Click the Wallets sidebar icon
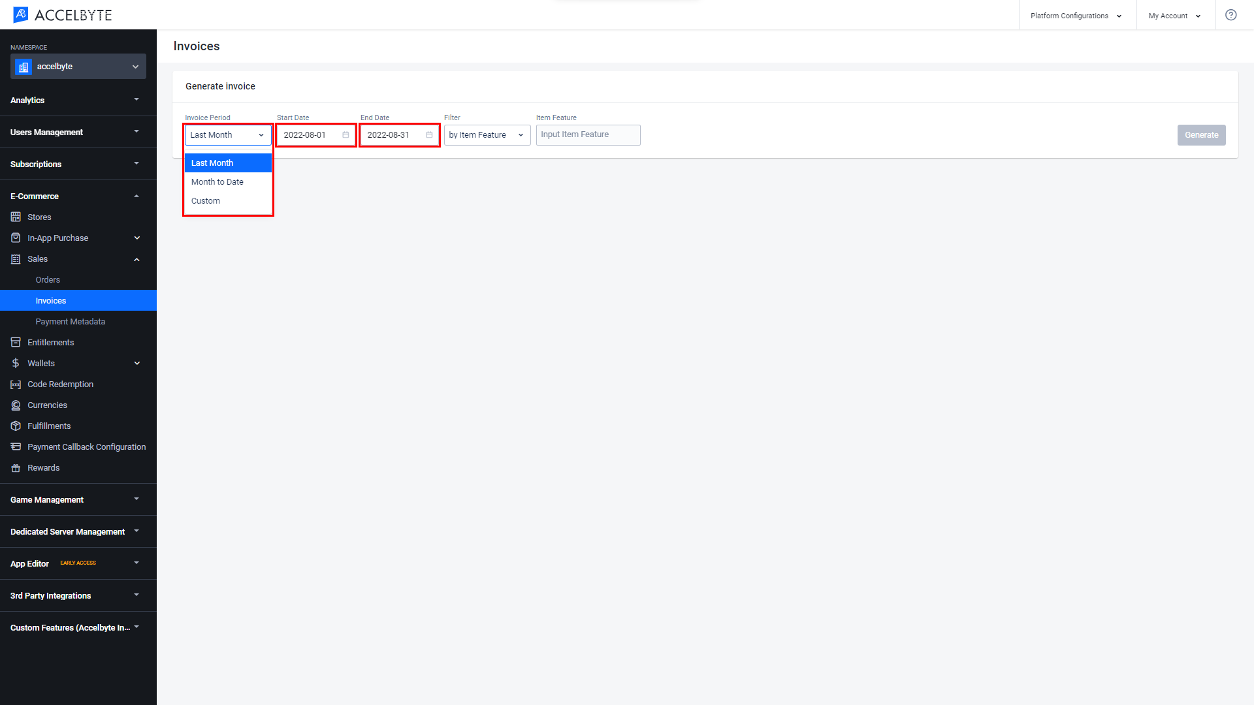This screenshot has height=705, width=1254. point(16,363)
